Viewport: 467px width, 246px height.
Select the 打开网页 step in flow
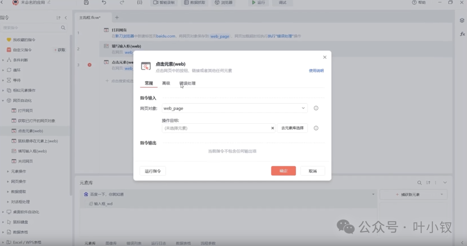point(276,33)
